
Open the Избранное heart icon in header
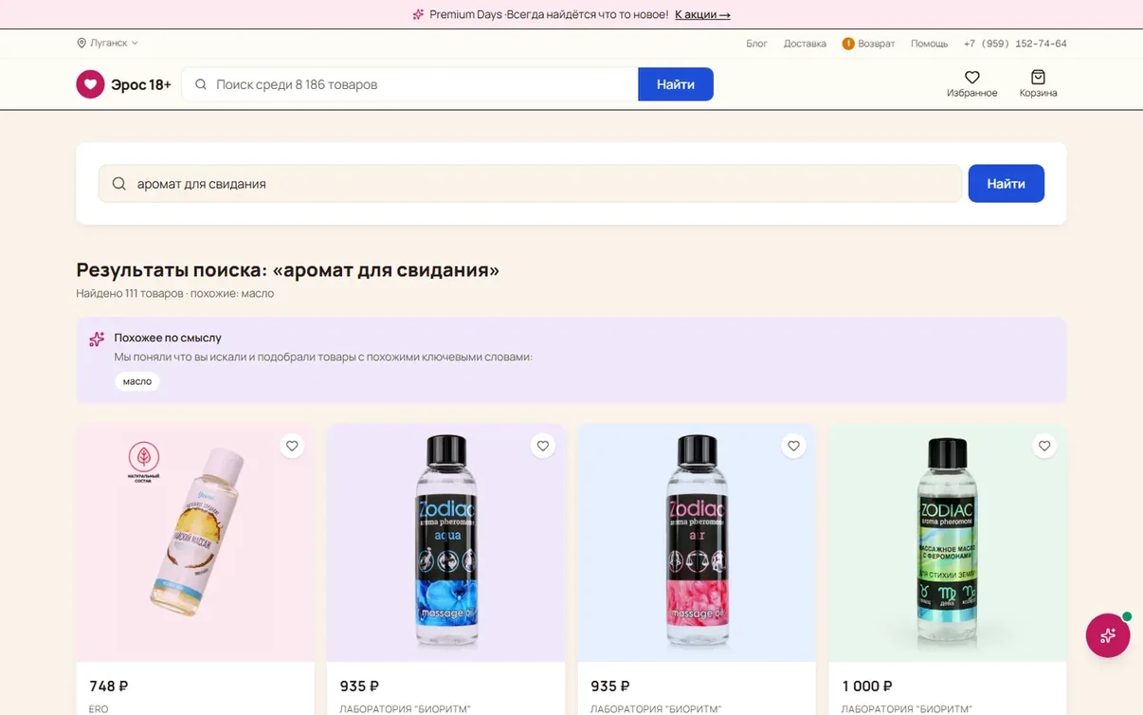pos(971,78)
